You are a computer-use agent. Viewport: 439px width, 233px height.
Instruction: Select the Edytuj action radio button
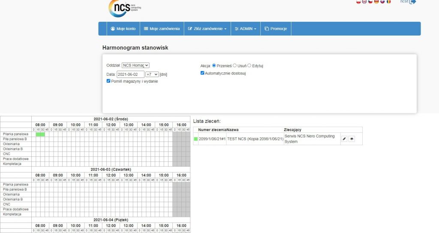point(250,66)
